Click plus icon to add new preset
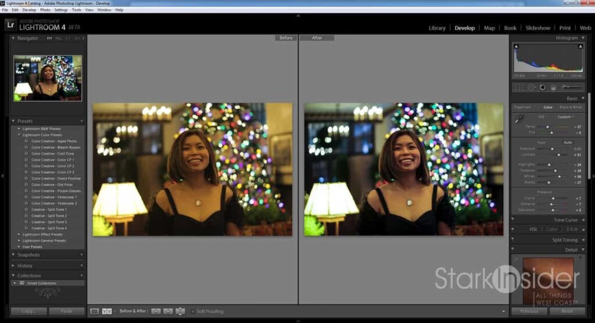 81,121
